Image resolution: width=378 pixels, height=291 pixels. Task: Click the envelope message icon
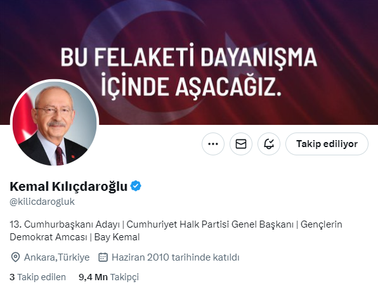click(241, 144)
